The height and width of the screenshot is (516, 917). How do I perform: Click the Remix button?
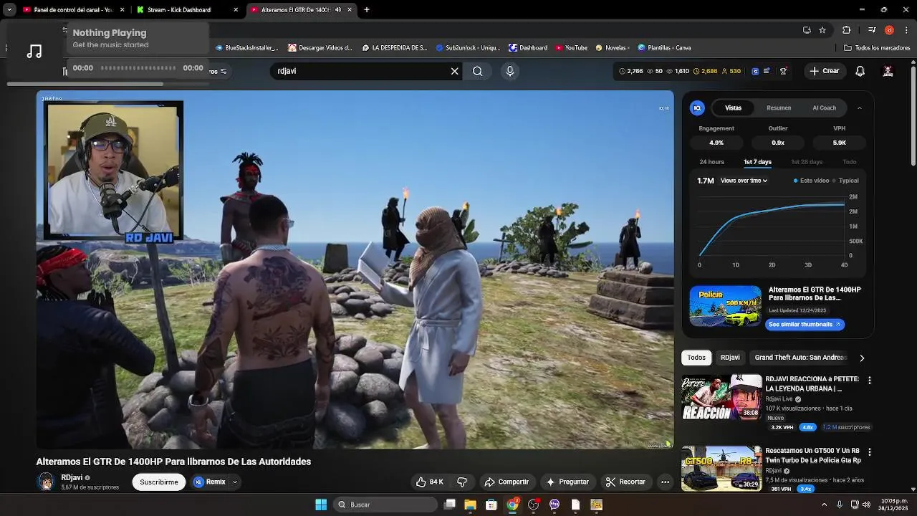point(208,482)
